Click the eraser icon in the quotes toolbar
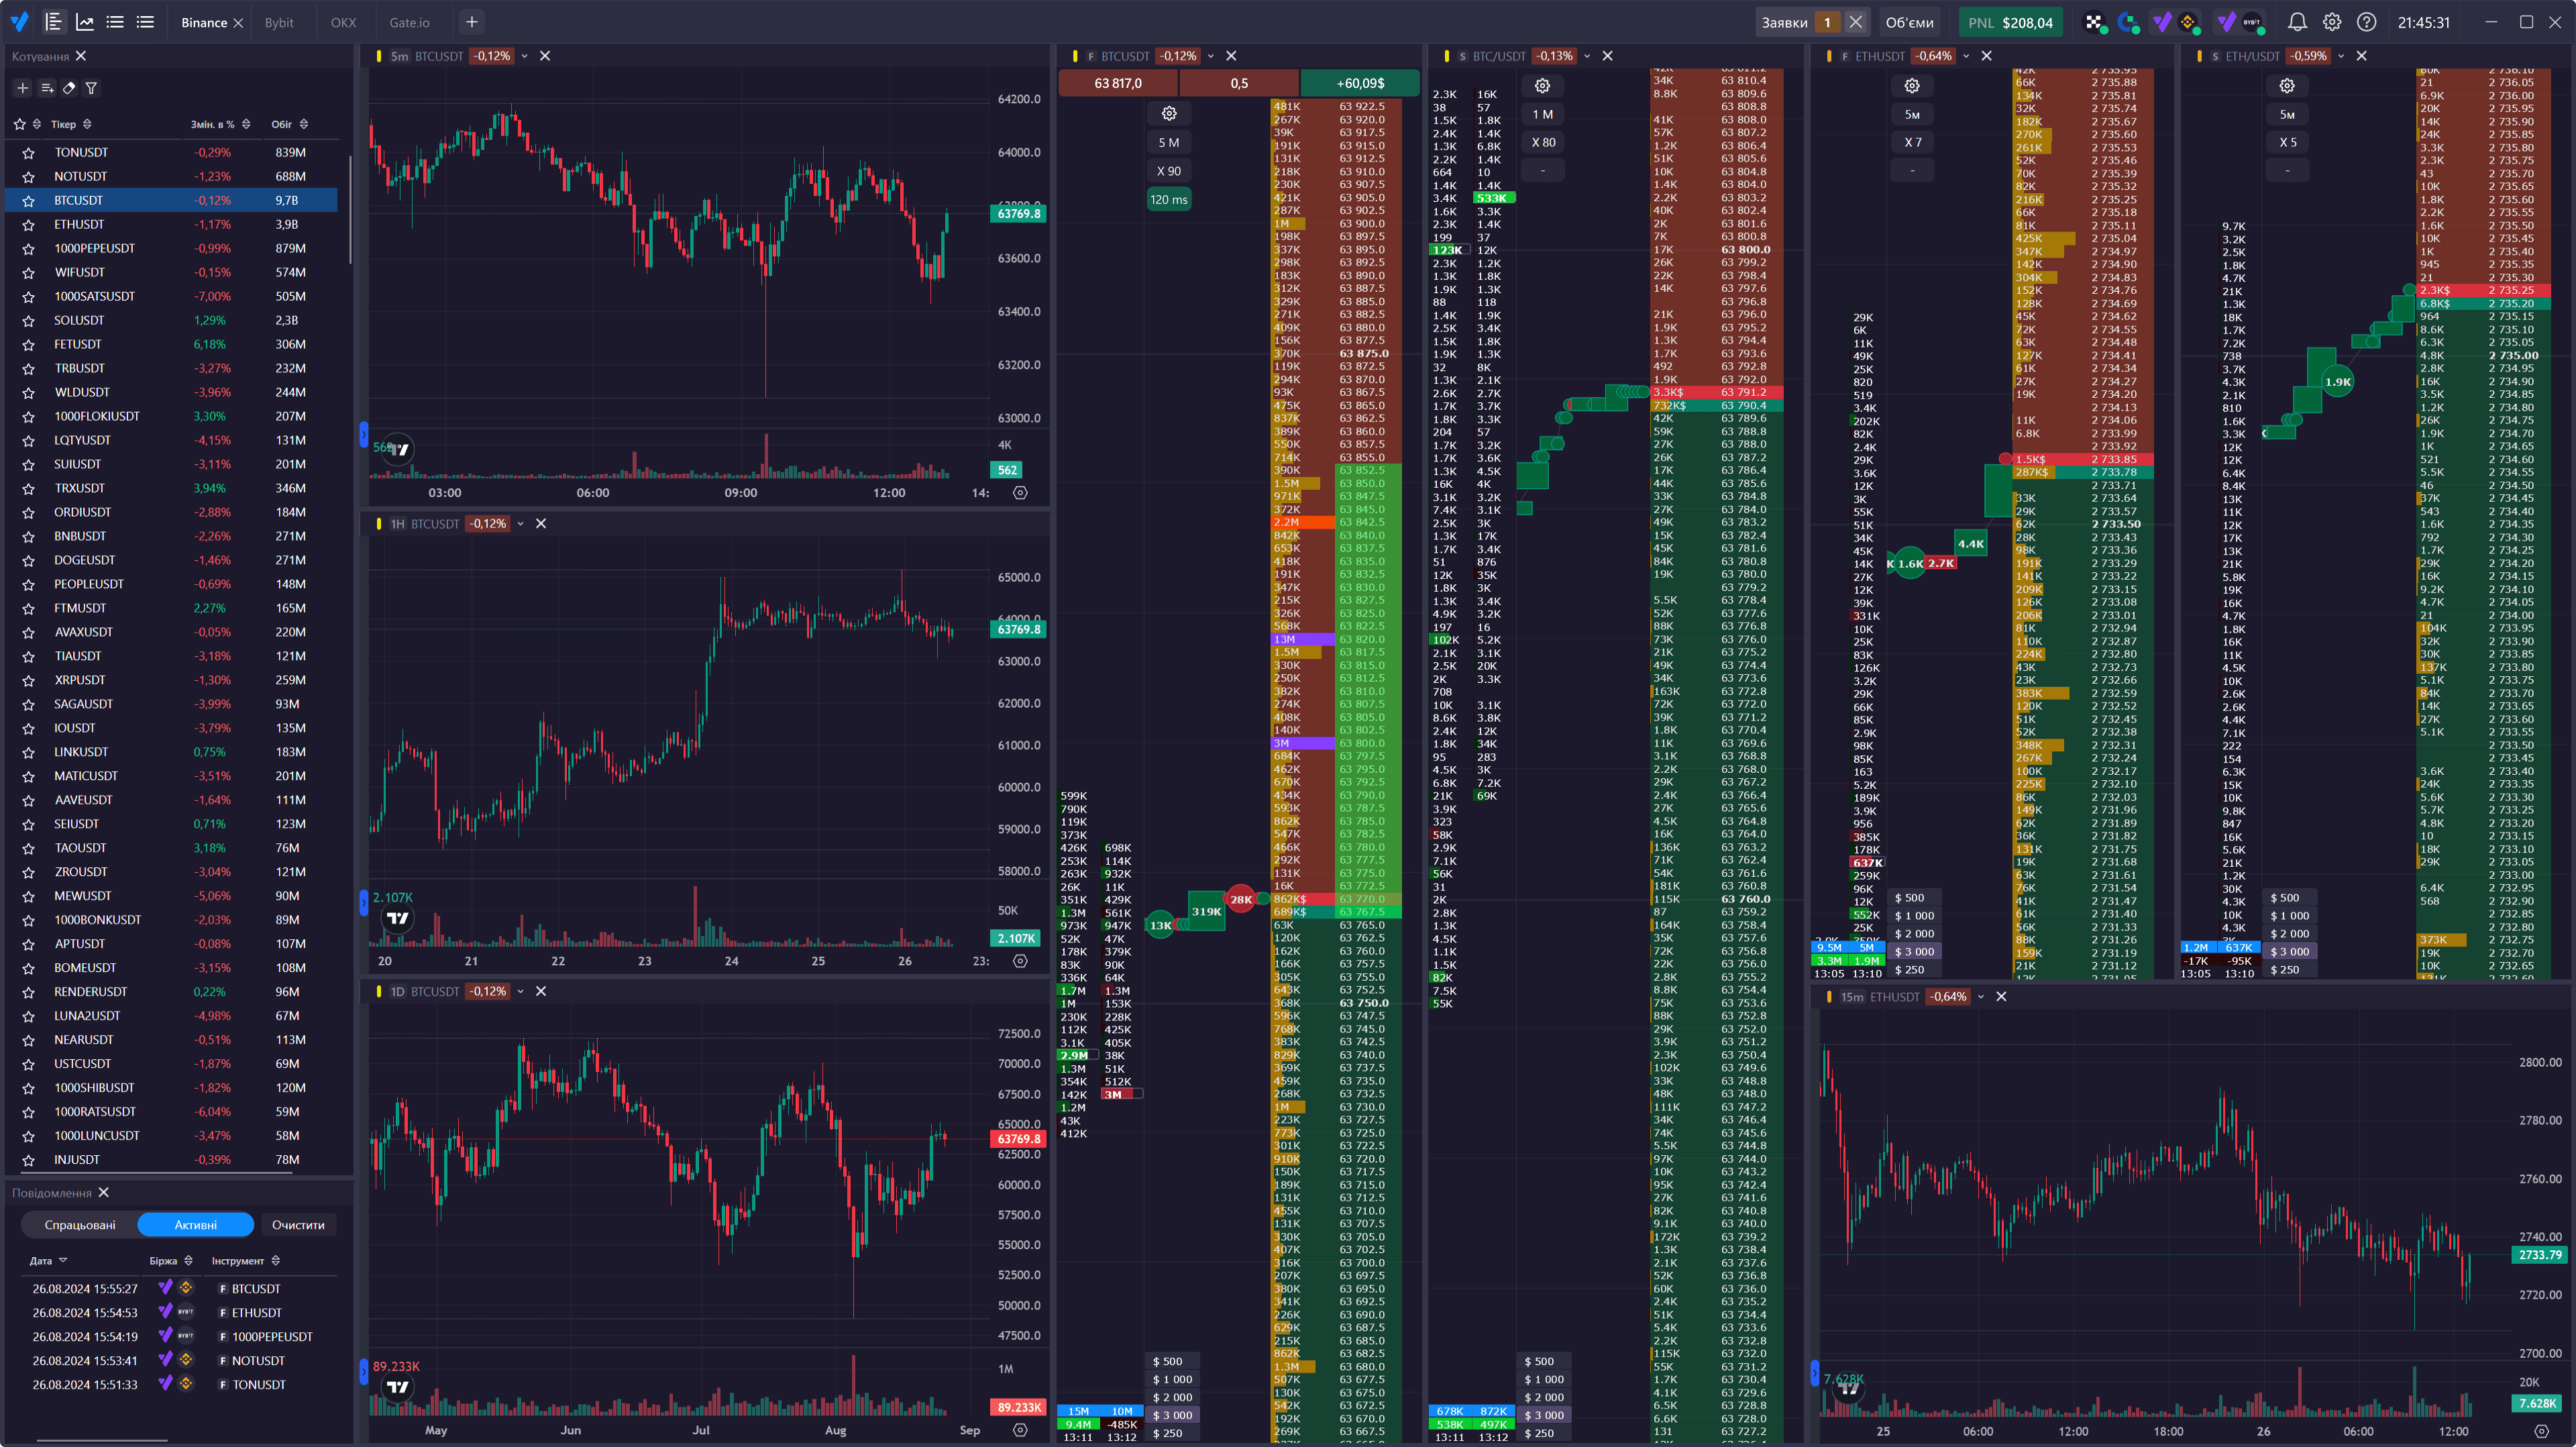 click(x=69, y=88)
